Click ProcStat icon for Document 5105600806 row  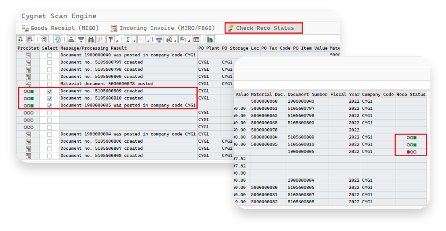(28, 141)
